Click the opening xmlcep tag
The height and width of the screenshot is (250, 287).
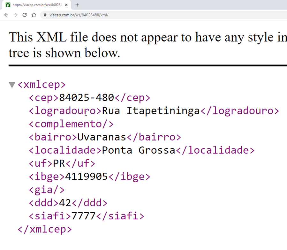click(x=42, y=85)
